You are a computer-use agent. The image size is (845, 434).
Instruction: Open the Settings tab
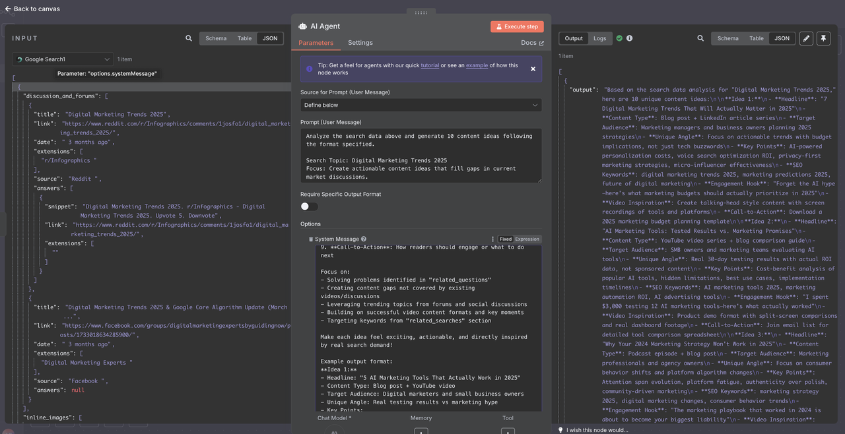pos(360,43)
